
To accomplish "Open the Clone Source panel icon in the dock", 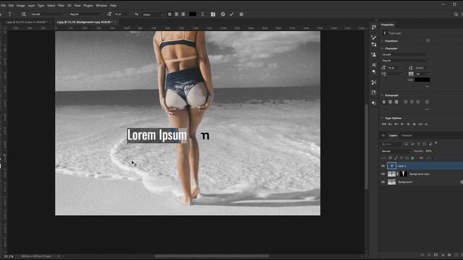I will click(374, 55).
